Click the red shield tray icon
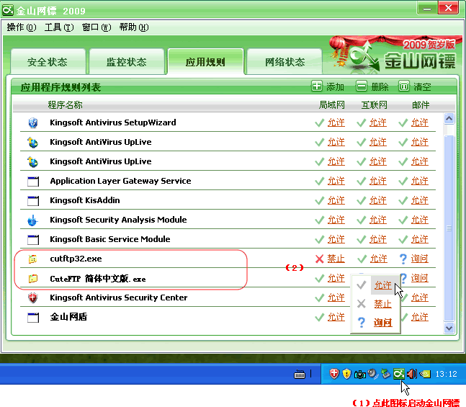 tap(334, 374)
